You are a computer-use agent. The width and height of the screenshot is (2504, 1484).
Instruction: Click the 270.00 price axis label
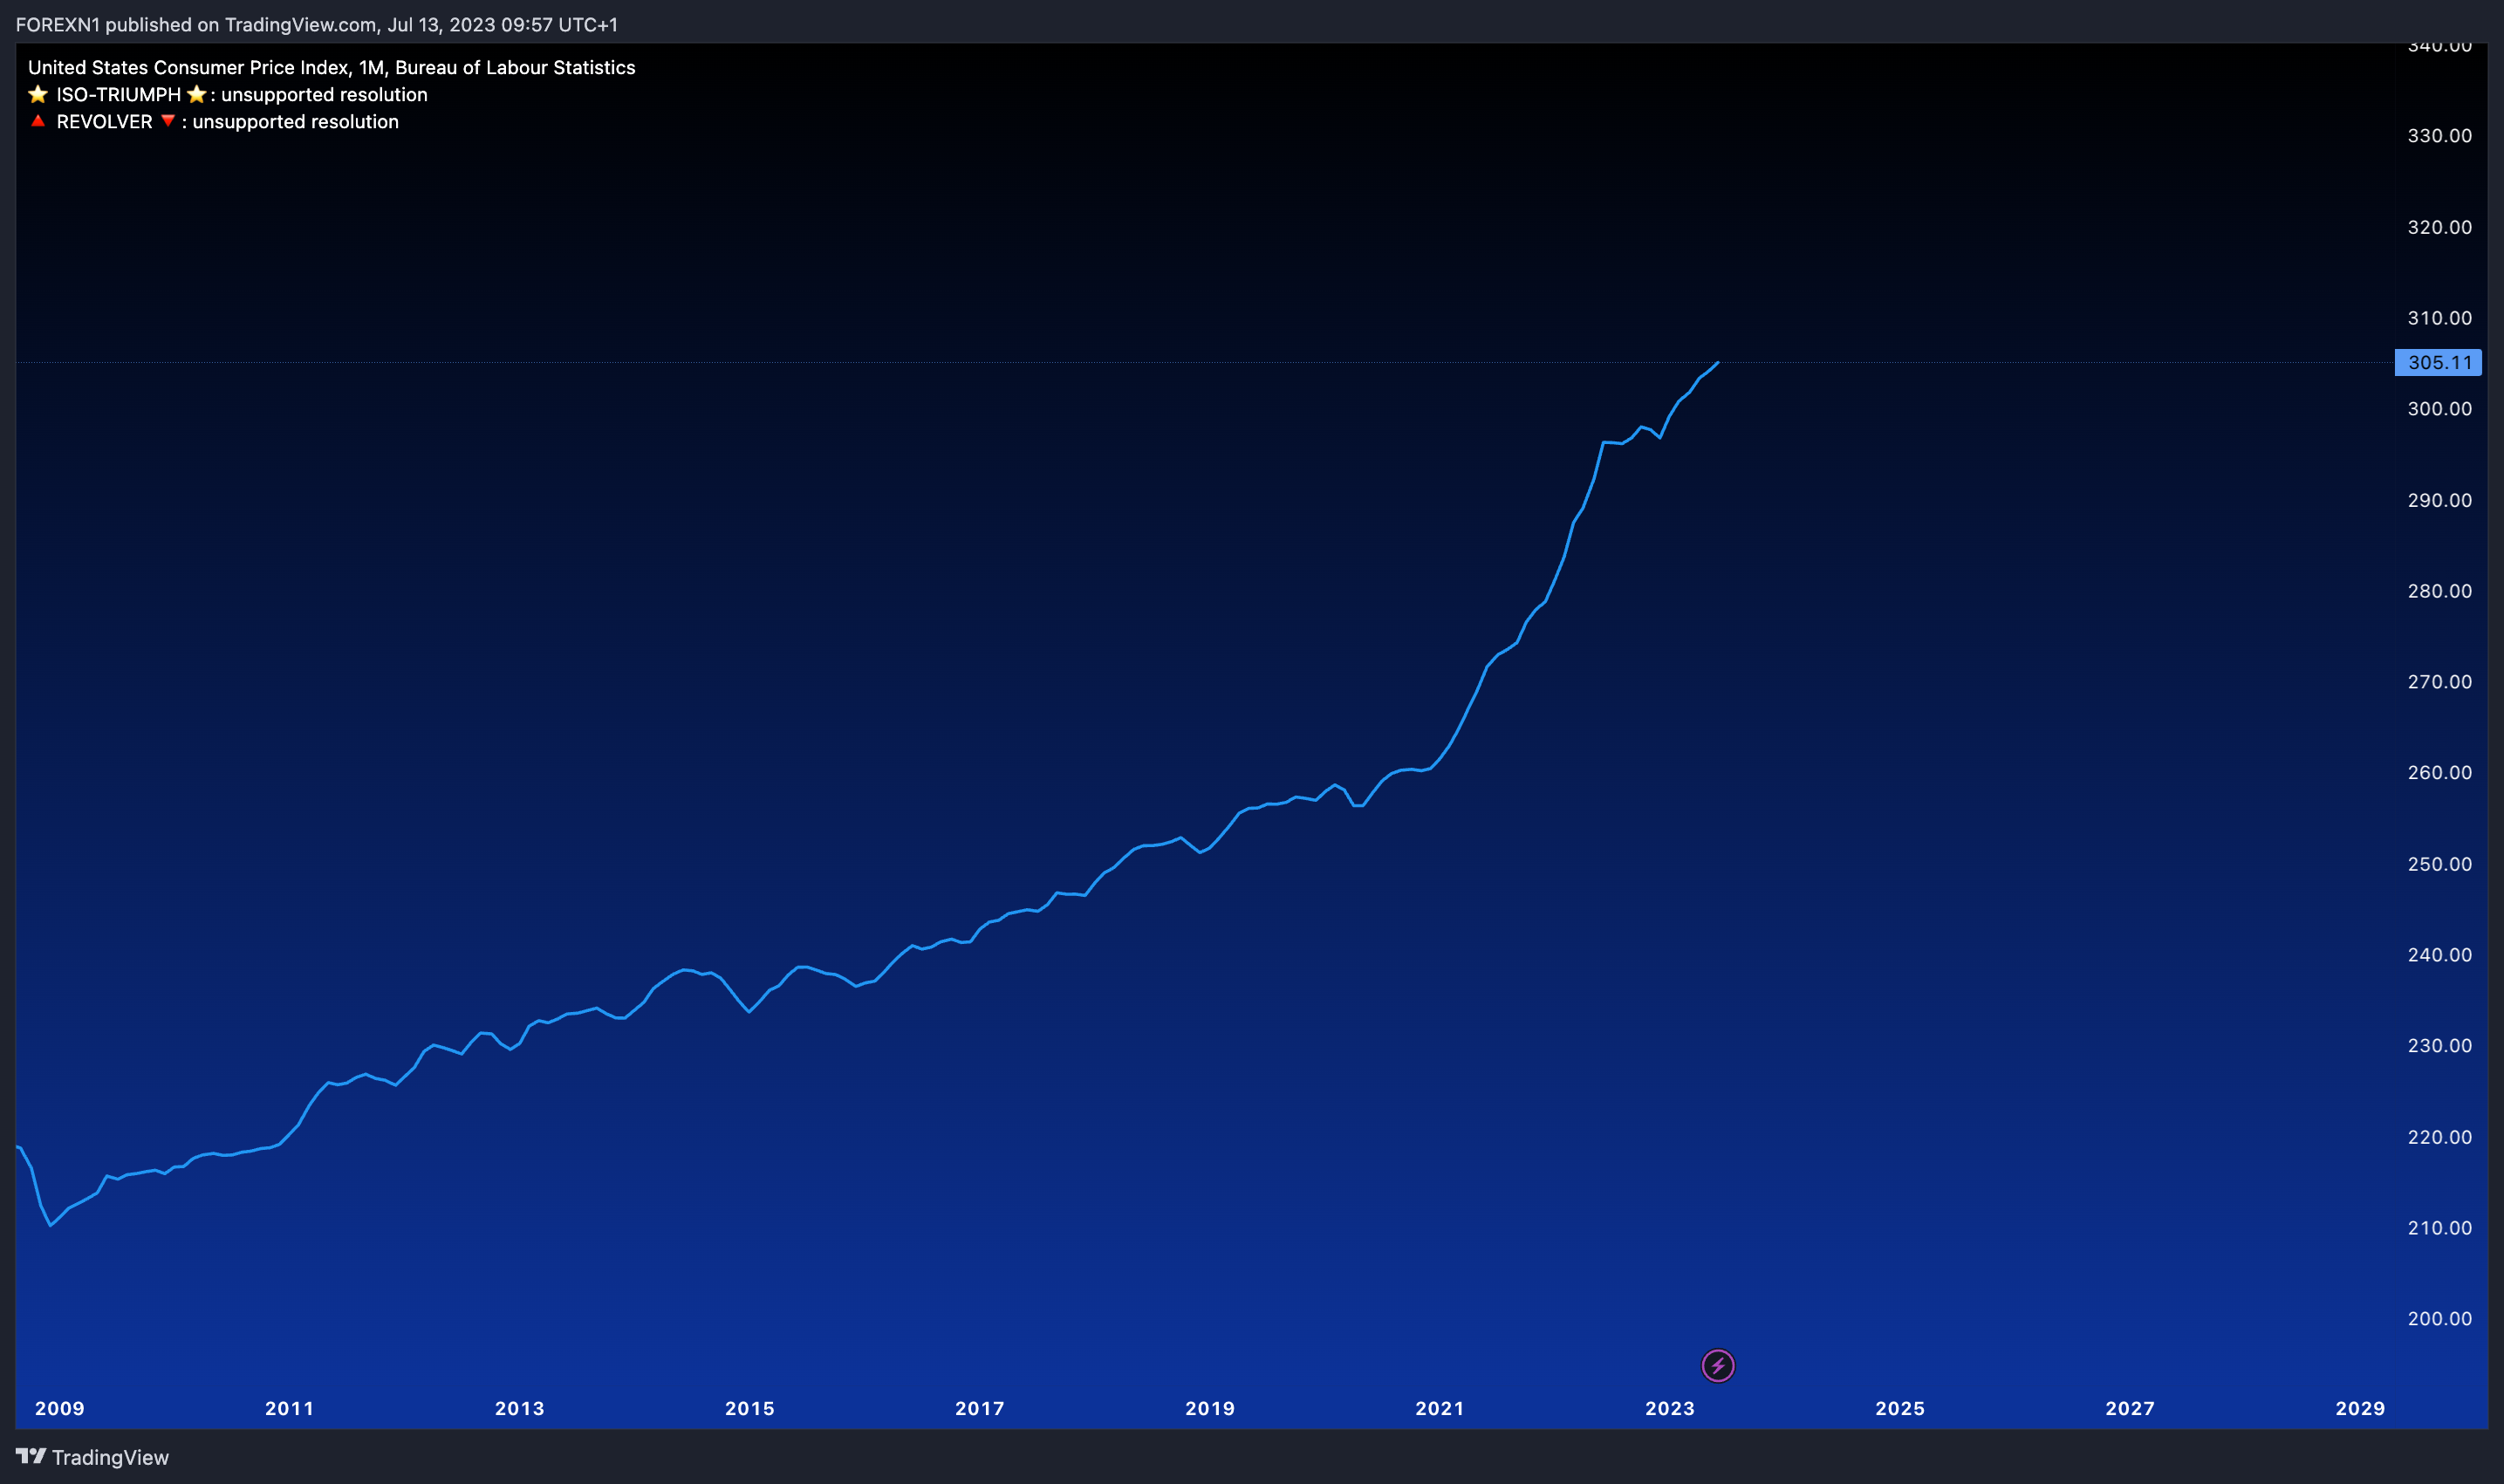pos(2439,681)
